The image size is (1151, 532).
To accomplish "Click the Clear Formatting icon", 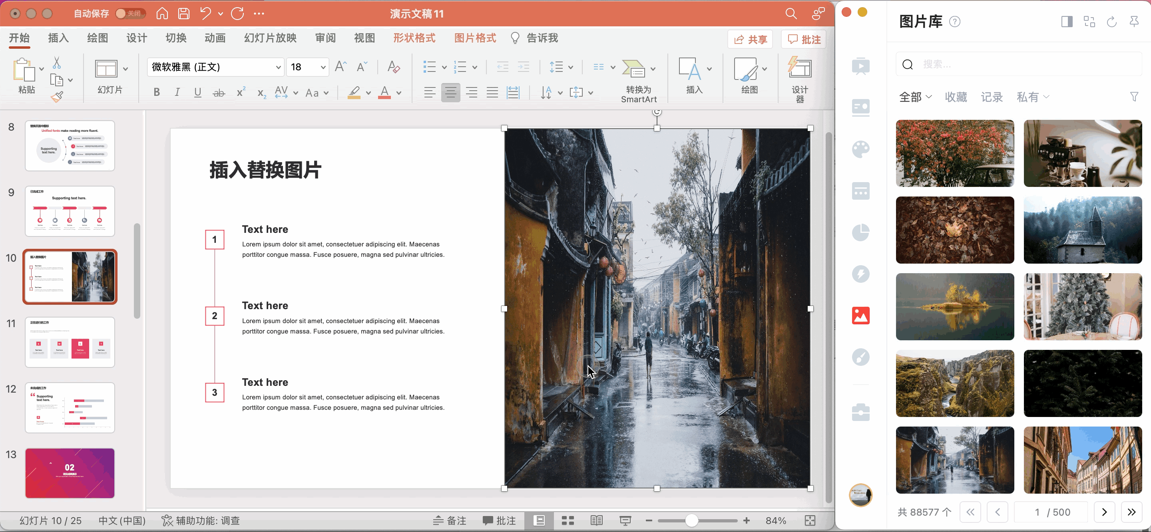I will 393,67.
